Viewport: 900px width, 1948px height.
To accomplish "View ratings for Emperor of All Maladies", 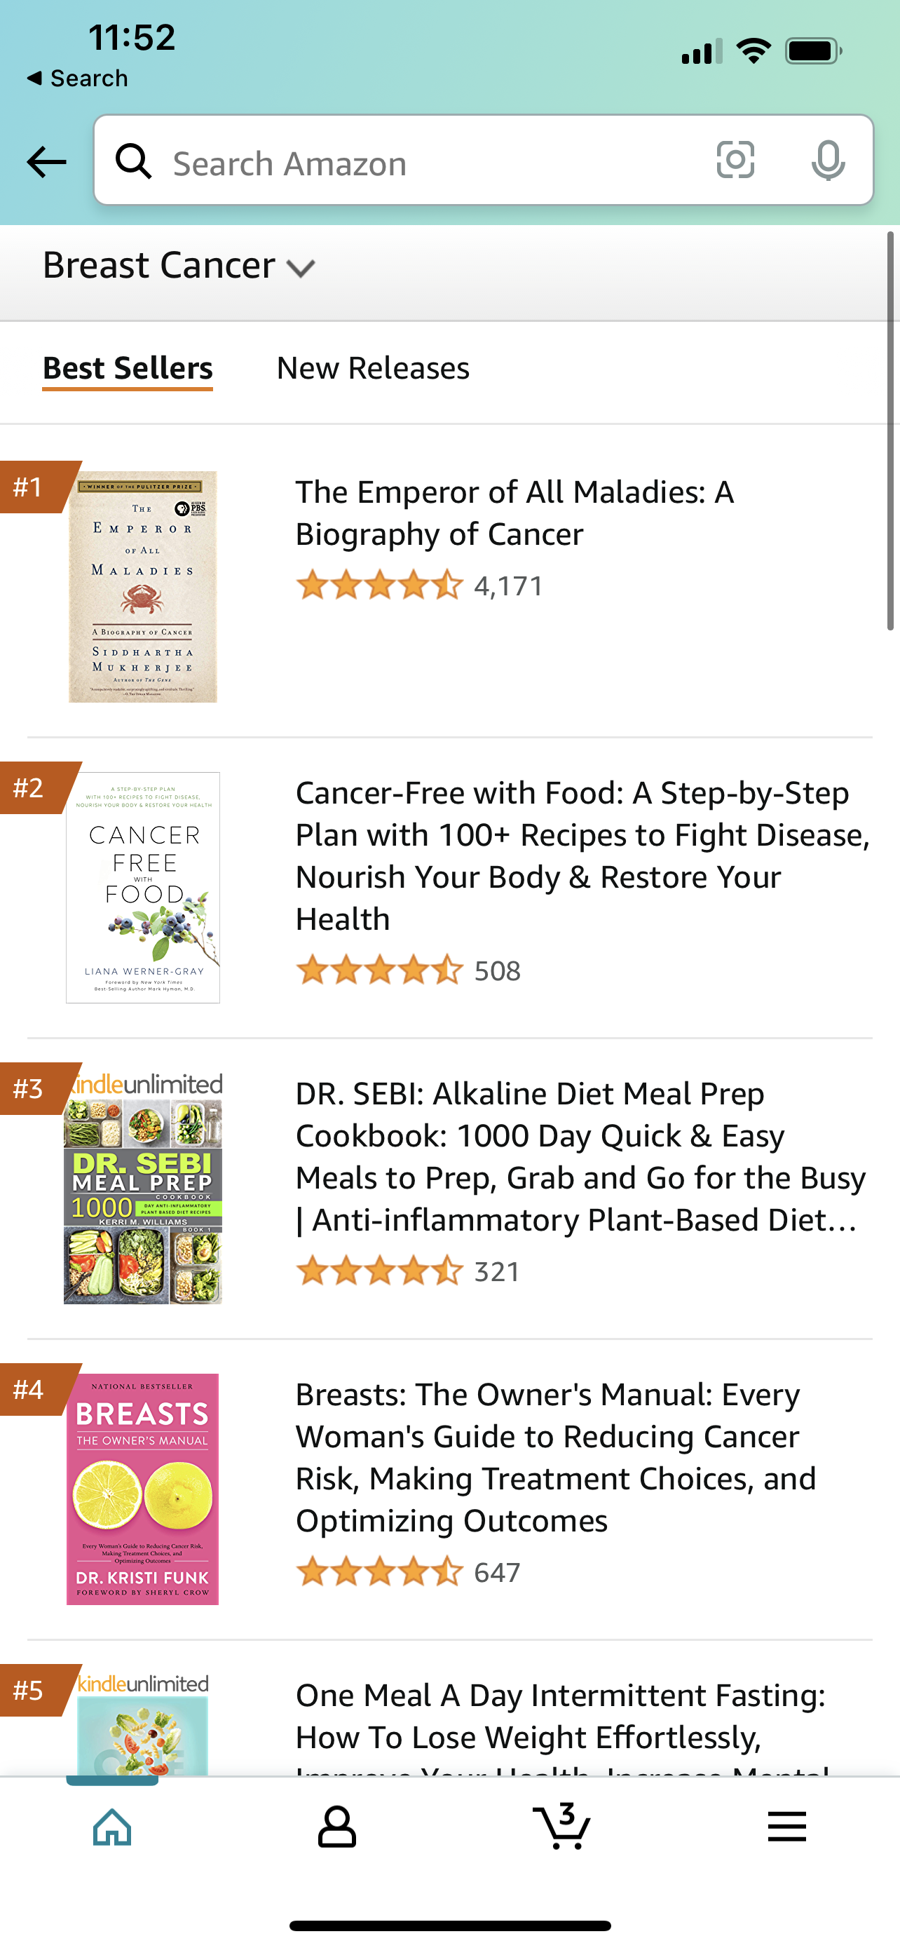I will [419, 586].
